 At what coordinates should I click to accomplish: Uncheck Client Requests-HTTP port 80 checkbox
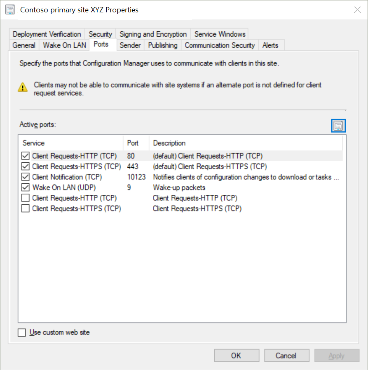pos(25,156)
